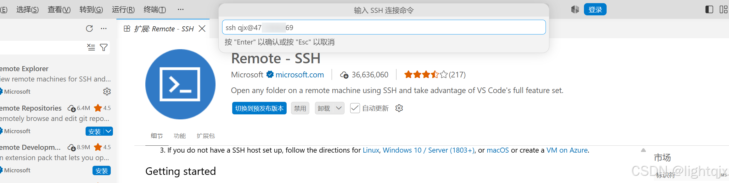Clear the extensions search results

pos(91,47)
